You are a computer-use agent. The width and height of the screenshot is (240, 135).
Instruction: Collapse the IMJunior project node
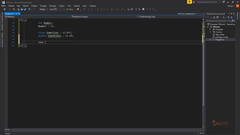[208, 27]
